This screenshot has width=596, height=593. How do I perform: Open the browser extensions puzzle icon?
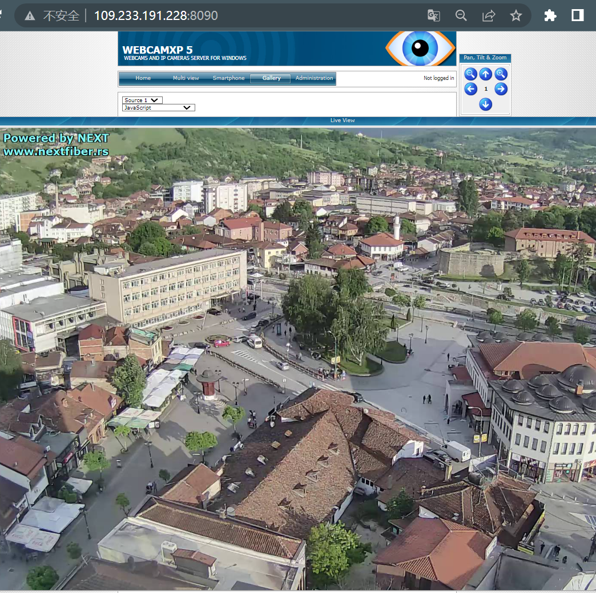point(550,15)
